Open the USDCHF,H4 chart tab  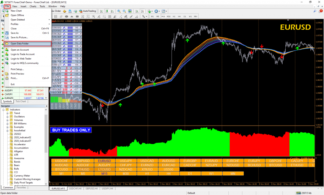[x=75, y=189]
